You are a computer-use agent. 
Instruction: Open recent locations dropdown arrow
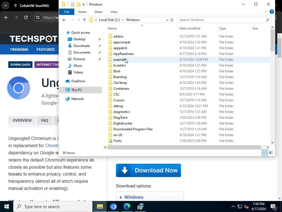79,20
